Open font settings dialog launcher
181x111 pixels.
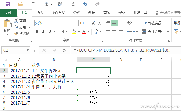point(101,41)
